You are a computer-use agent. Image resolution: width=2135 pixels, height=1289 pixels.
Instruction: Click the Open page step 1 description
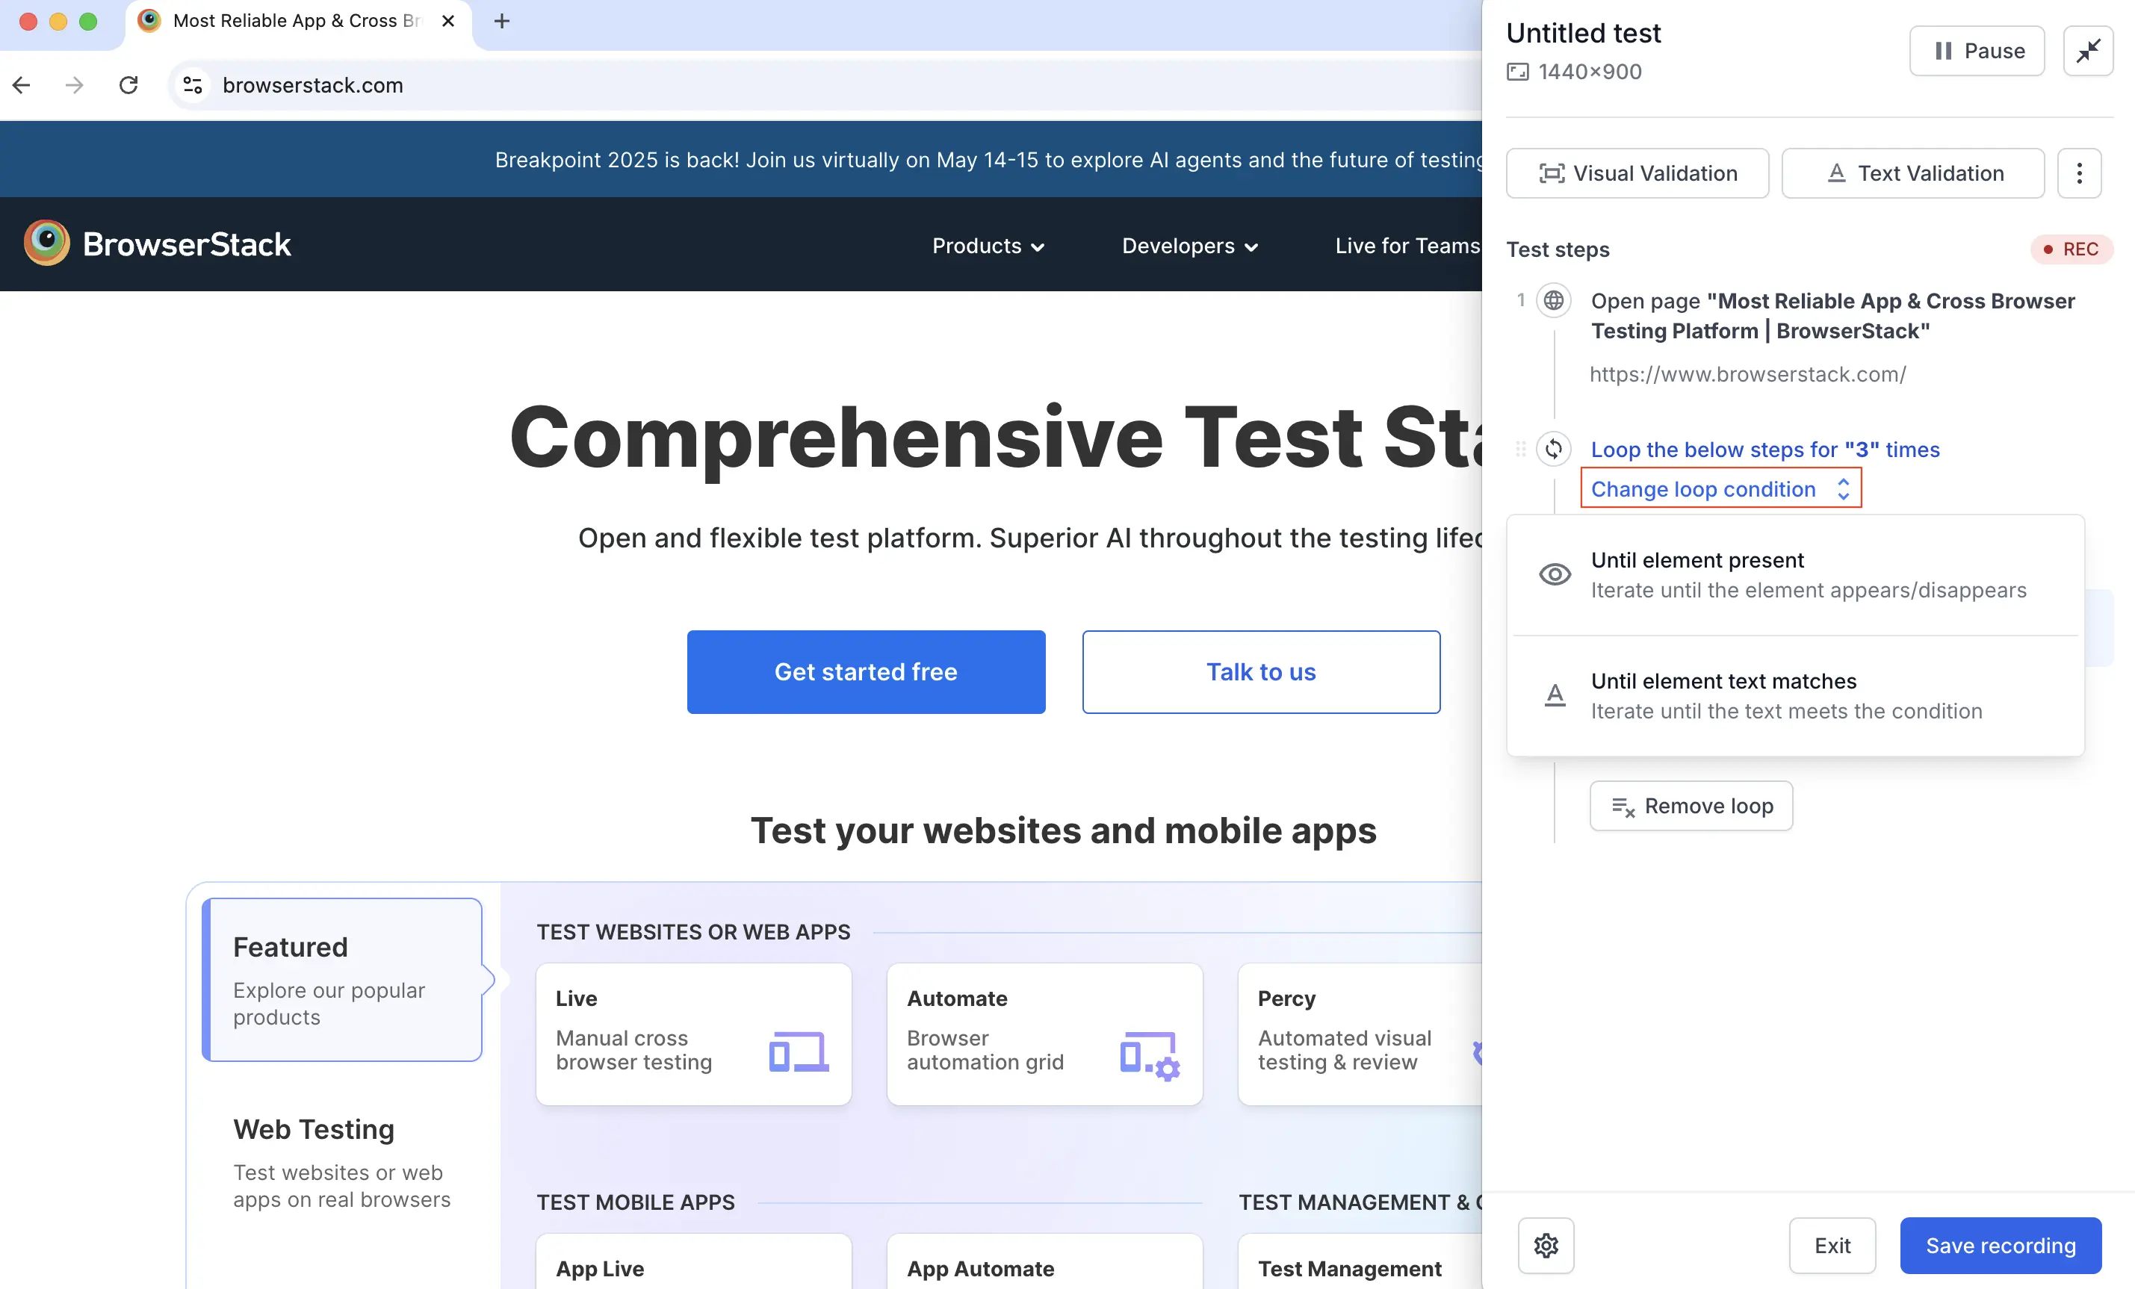[1832, 316]
